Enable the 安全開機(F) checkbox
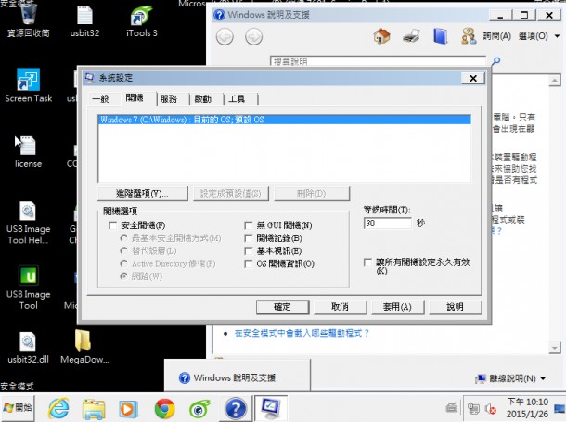 [x=112, y=225]
